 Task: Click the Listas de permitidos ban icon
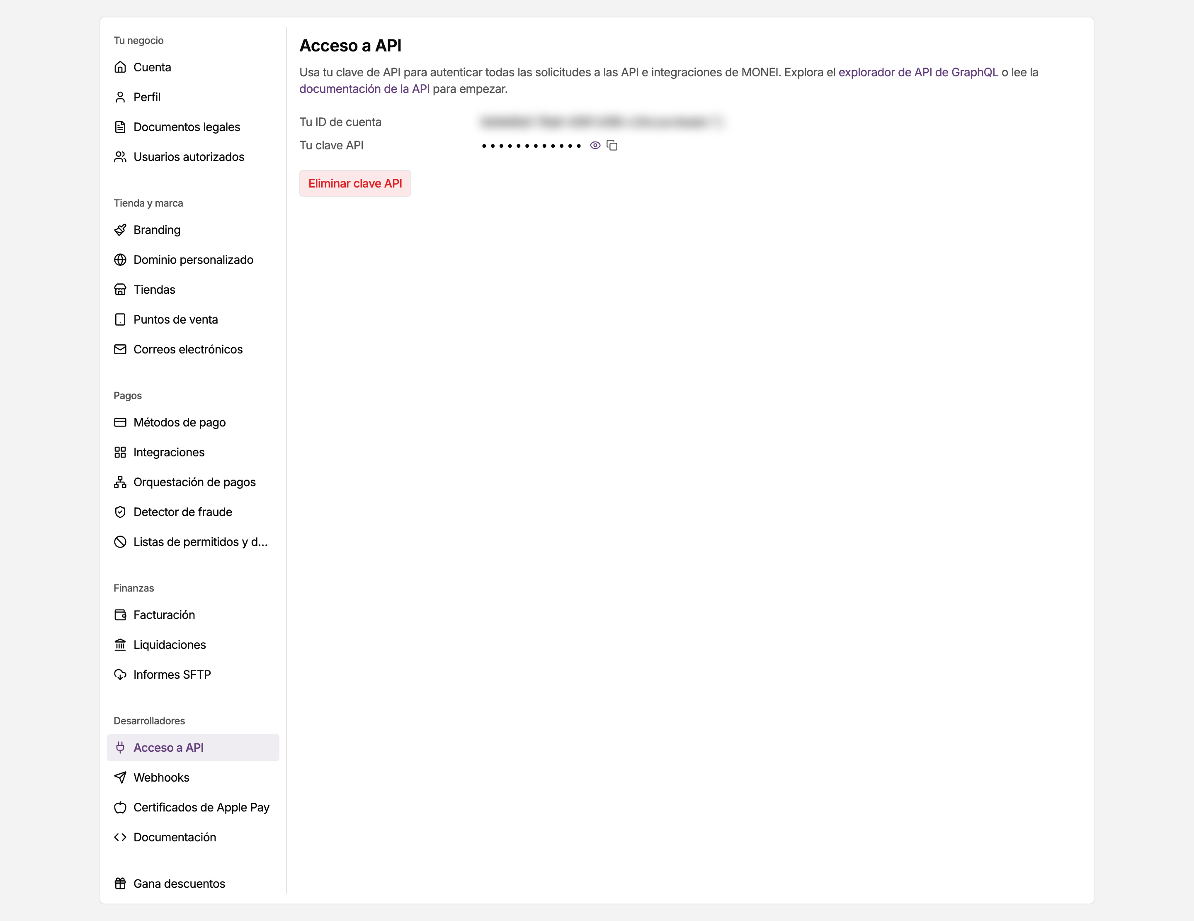point(120,542)
